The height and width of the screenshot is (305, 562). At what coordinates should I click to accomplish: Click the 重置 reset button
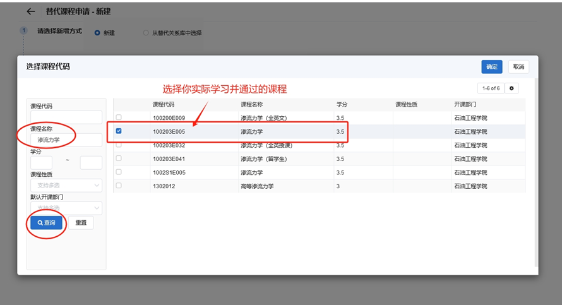coord(81,223)
